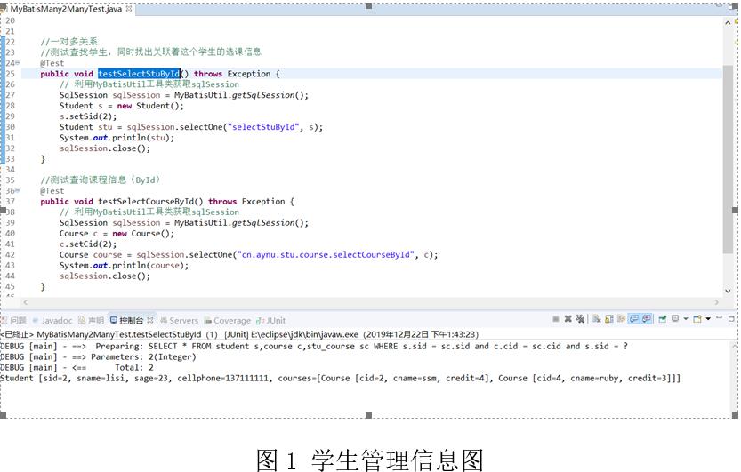Switch to the Javadoc tab

tap(52, 321)
